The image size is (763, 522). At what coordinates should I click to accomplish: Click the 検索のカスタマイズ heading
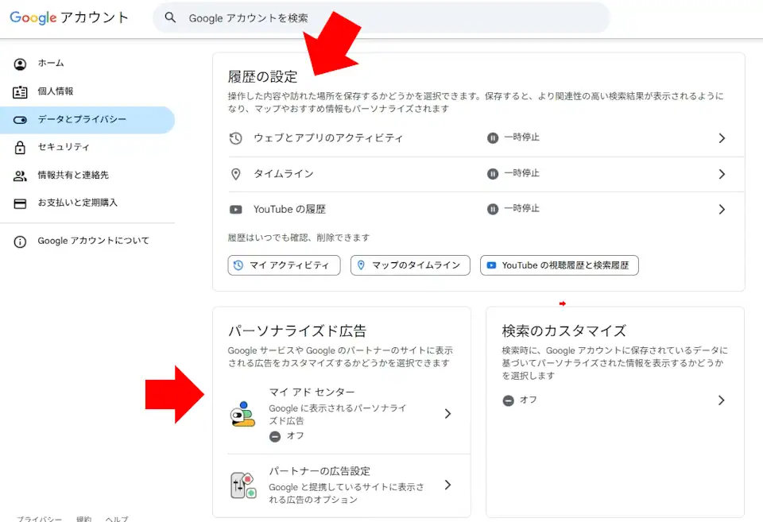click(564, 331)
